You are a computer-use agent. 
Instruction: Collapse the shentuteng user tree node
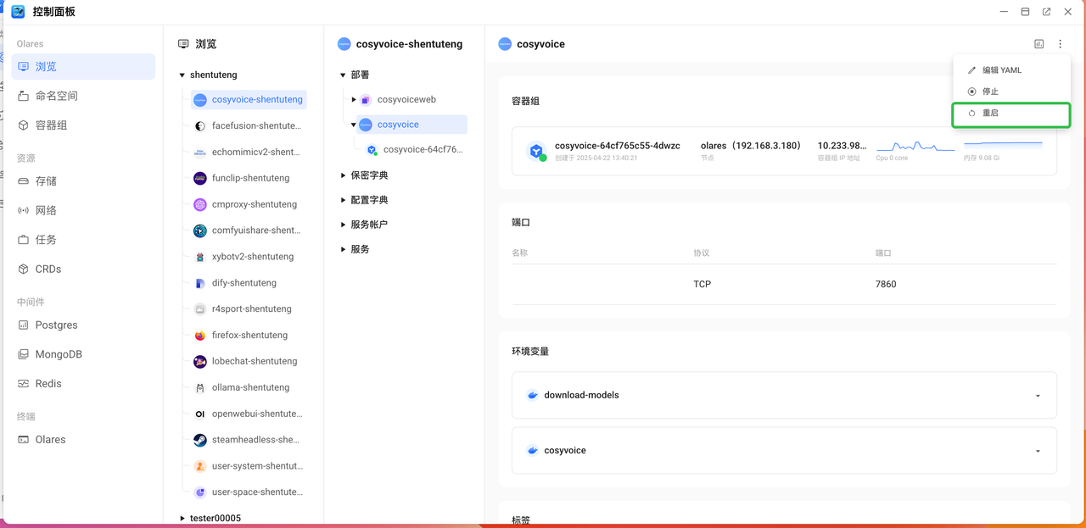point(182,75)
